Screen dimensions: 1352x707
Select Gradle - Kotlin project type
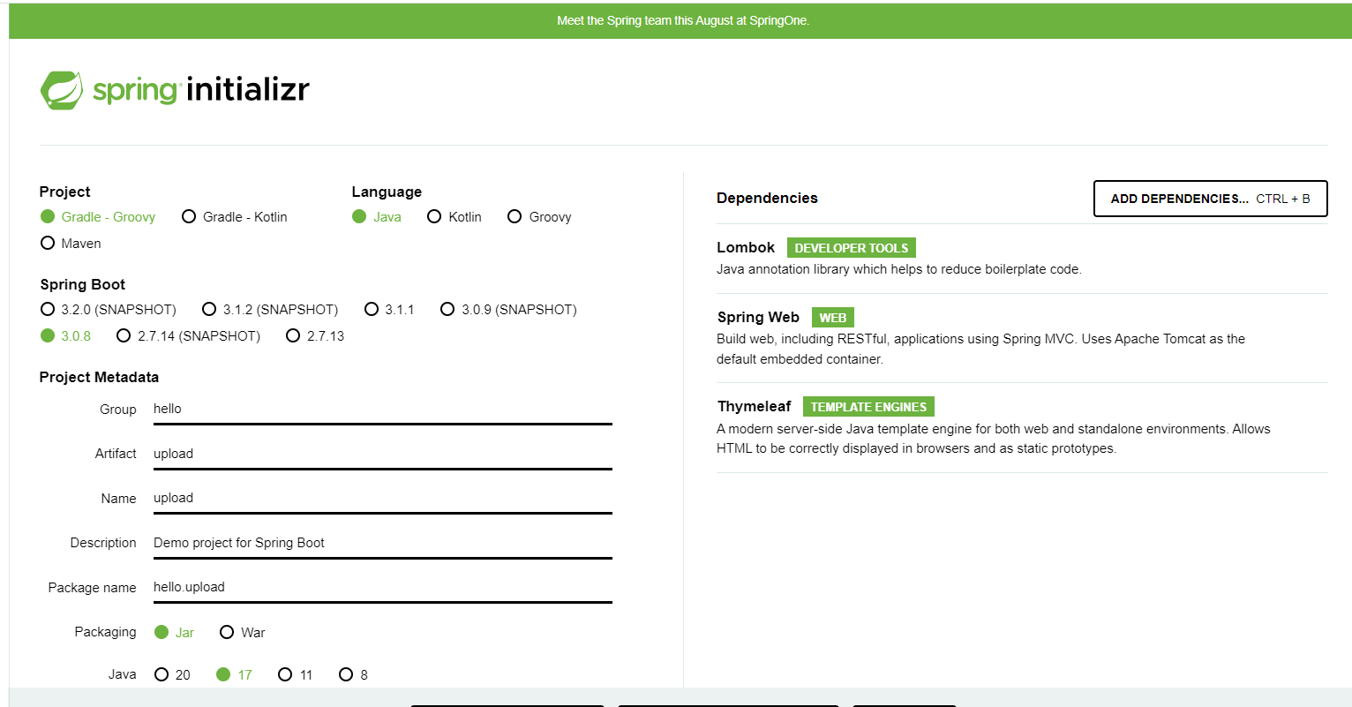(235, 217)
